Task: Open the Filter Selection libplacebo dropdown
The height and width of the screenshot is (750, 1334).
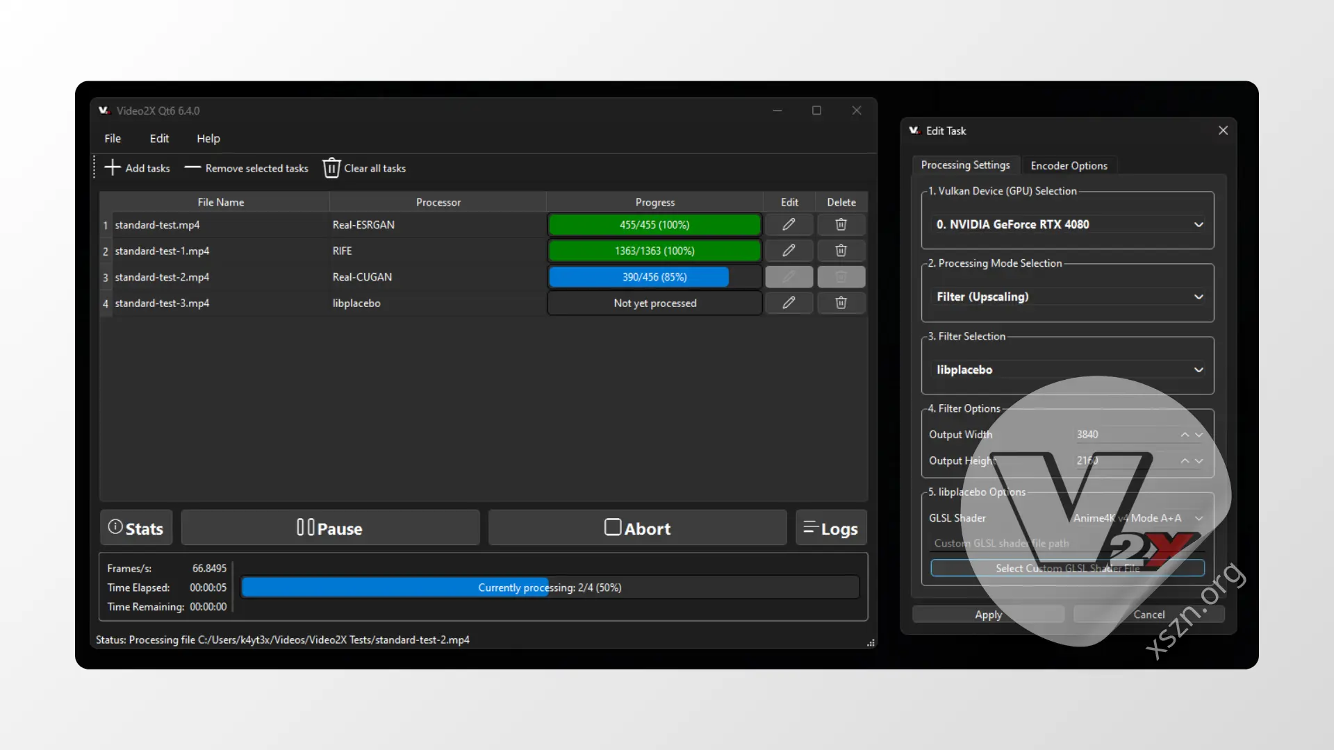Action: 1067,369
